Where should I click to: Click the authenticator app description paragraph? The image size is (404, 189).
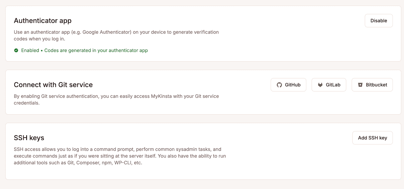click(x=116, y=35)
